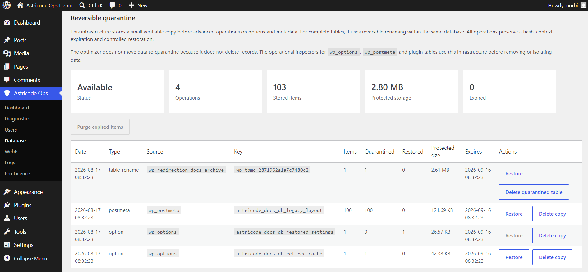Click the Astricode Ops Demo site name

point(49,5)
